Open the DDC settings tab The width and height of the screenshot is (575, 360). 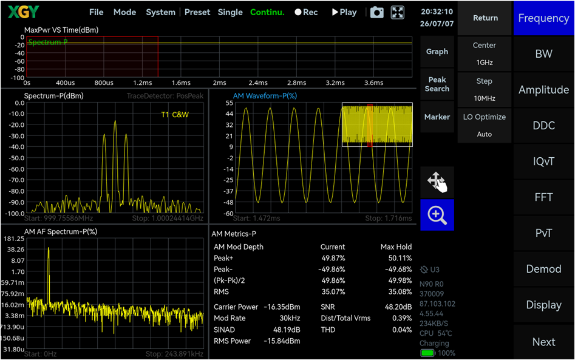[x=543, y=126]
